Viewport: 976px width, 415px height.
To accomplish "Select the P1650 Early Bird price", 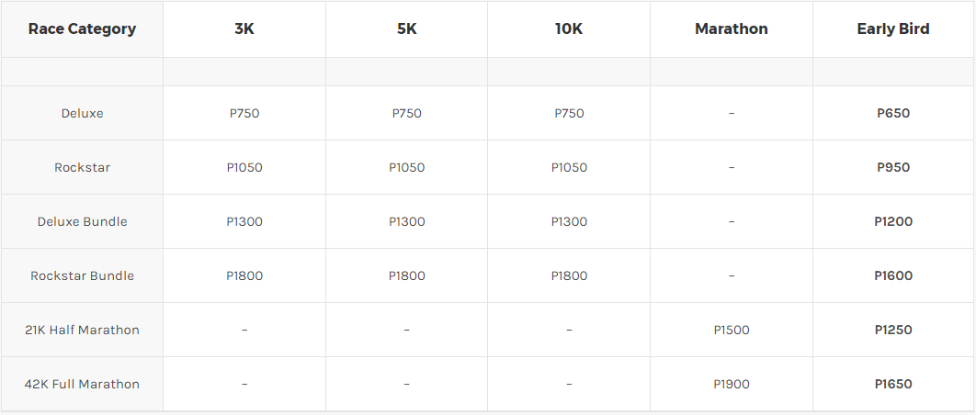I will pyautogui.click(x=893, y=384).
